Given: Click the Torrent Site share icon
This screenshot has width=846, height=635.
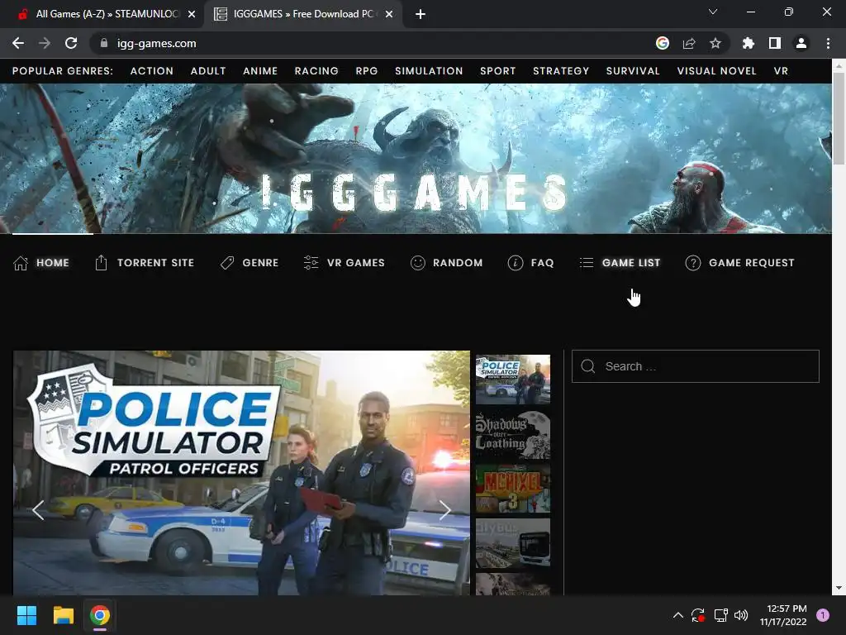Looking at the screenshot, I should [101, 262].
